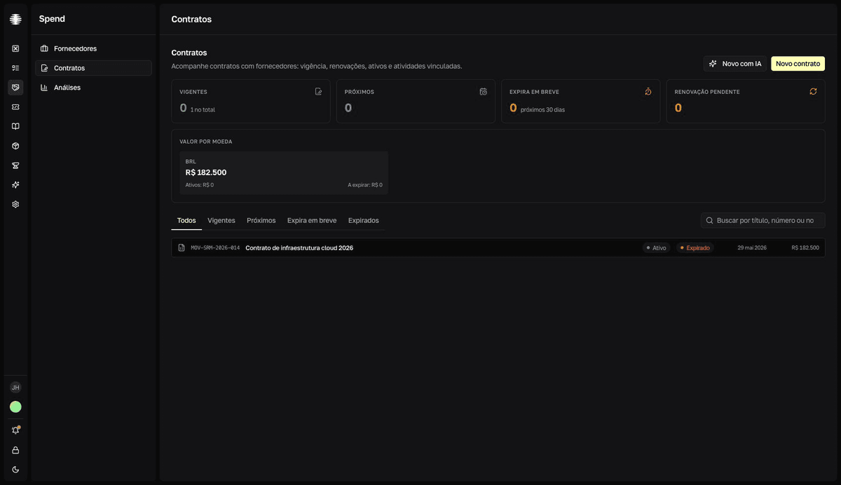Switch to the Expirados tab
This screenshot has width=841, height=485.
point(364,221)
